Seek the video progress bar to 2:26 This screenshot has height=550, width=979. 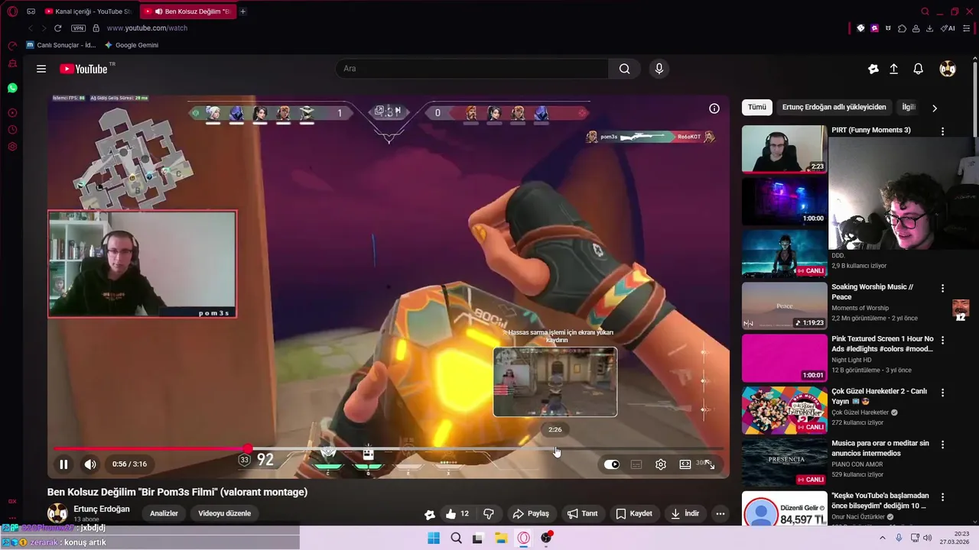555,448
